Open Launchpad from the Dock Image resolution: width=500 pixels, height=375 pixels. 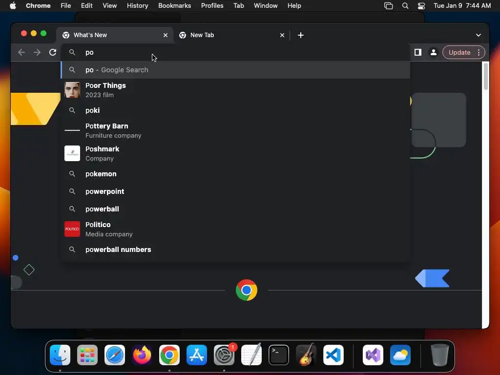87,355
